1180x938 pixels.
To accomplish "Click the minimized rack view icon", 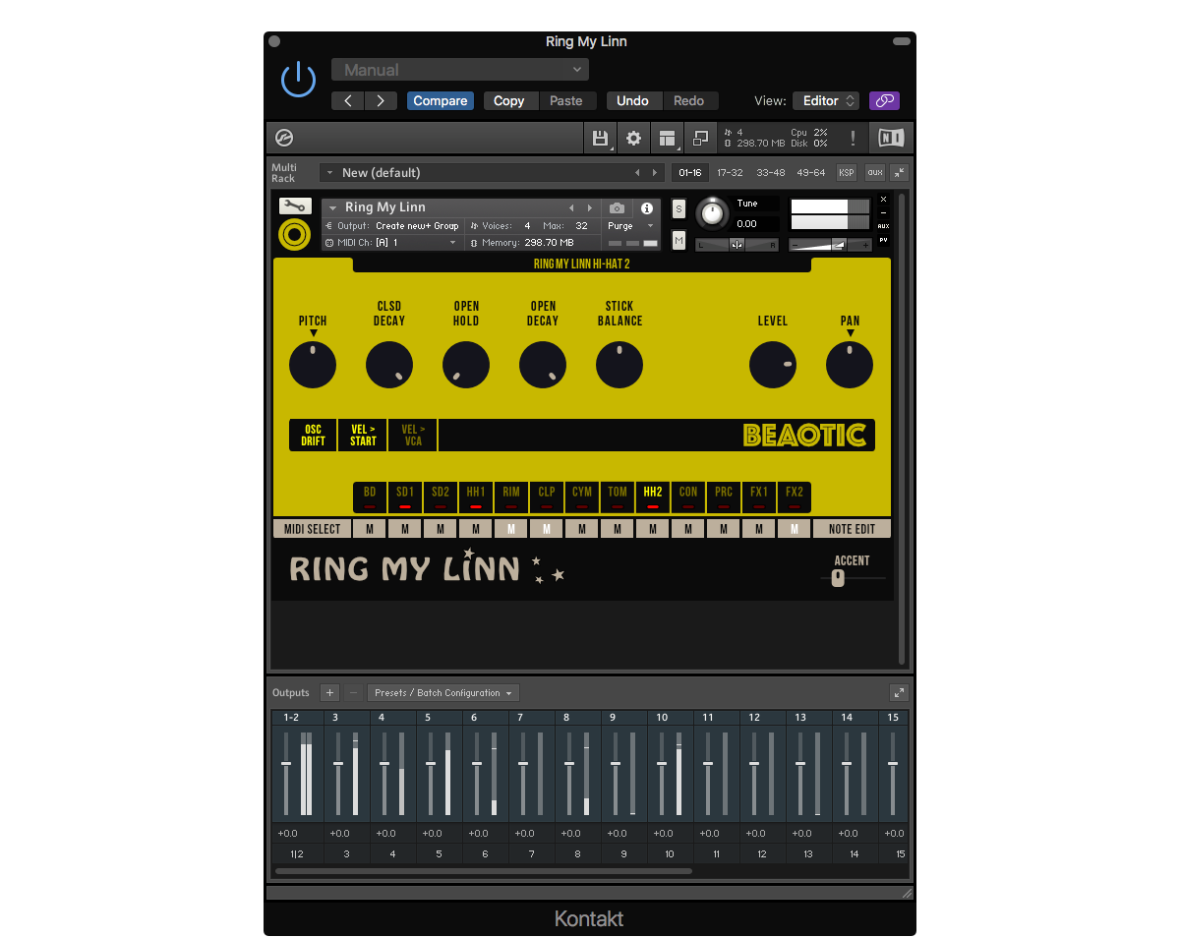I will coord(701,138).
